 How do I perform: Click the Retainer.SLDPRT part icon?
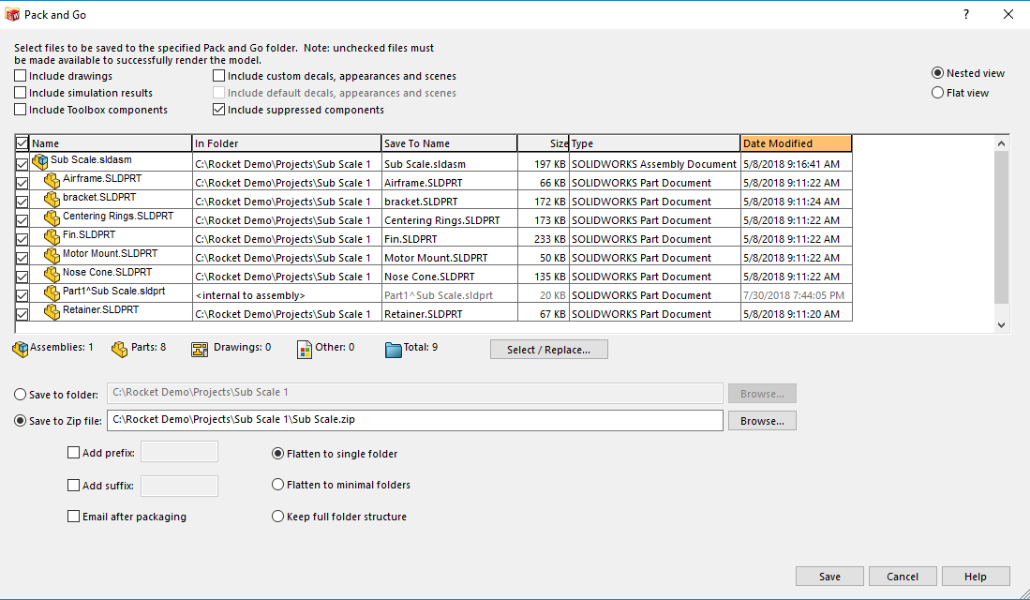52,311
